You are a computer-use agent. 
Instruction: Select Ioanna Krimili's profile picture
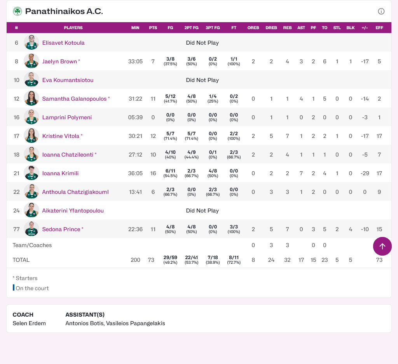[x=31, y=173]
